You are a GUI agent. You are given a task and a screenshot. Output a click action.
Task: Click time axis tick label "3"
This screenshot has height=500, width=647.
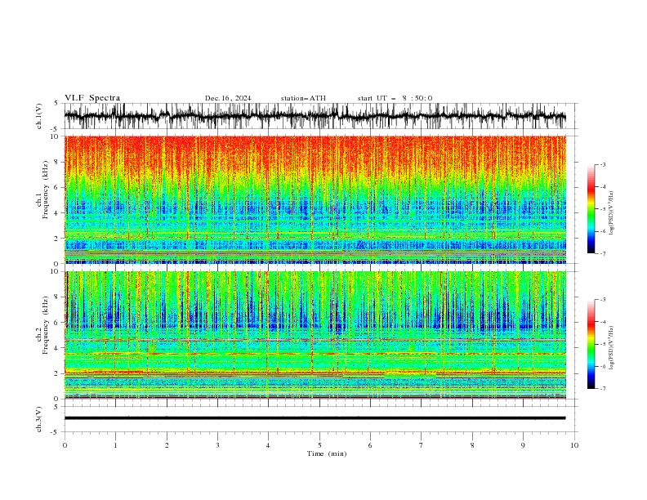click(x=217, y=445)
